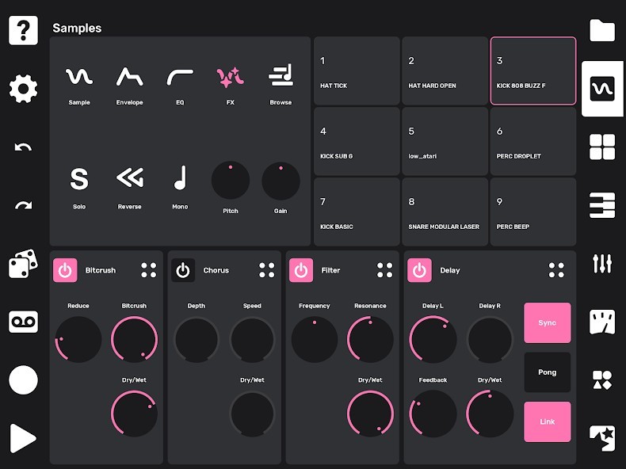Screen dimensions: 626x469
Task: Open the mixer faders icon in sidebar
Action: click(602, 264)
